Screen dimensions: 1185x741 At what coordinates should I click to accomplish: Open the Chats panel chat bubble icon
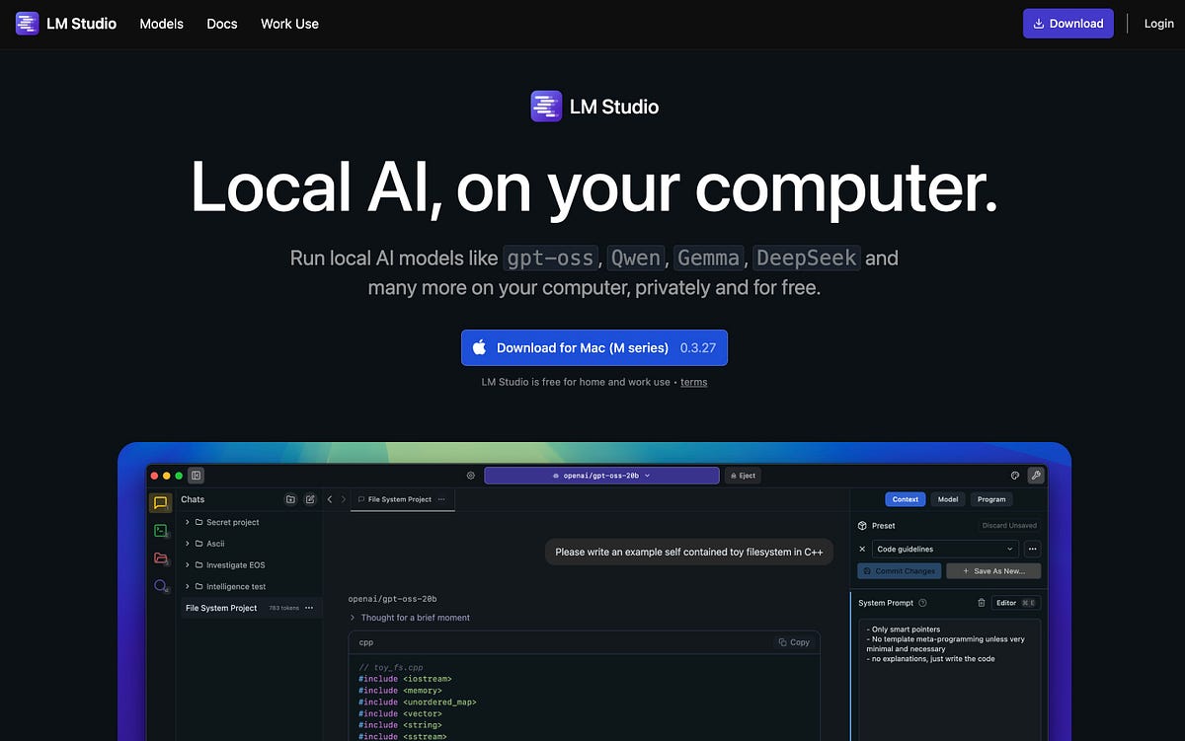point(159,503)
